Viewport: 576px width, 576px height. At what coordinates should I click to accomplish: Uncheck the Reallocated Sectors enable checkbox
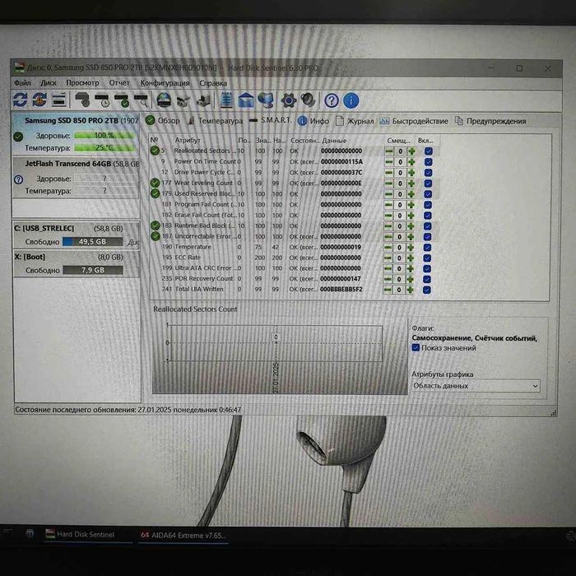click(429, 151)
